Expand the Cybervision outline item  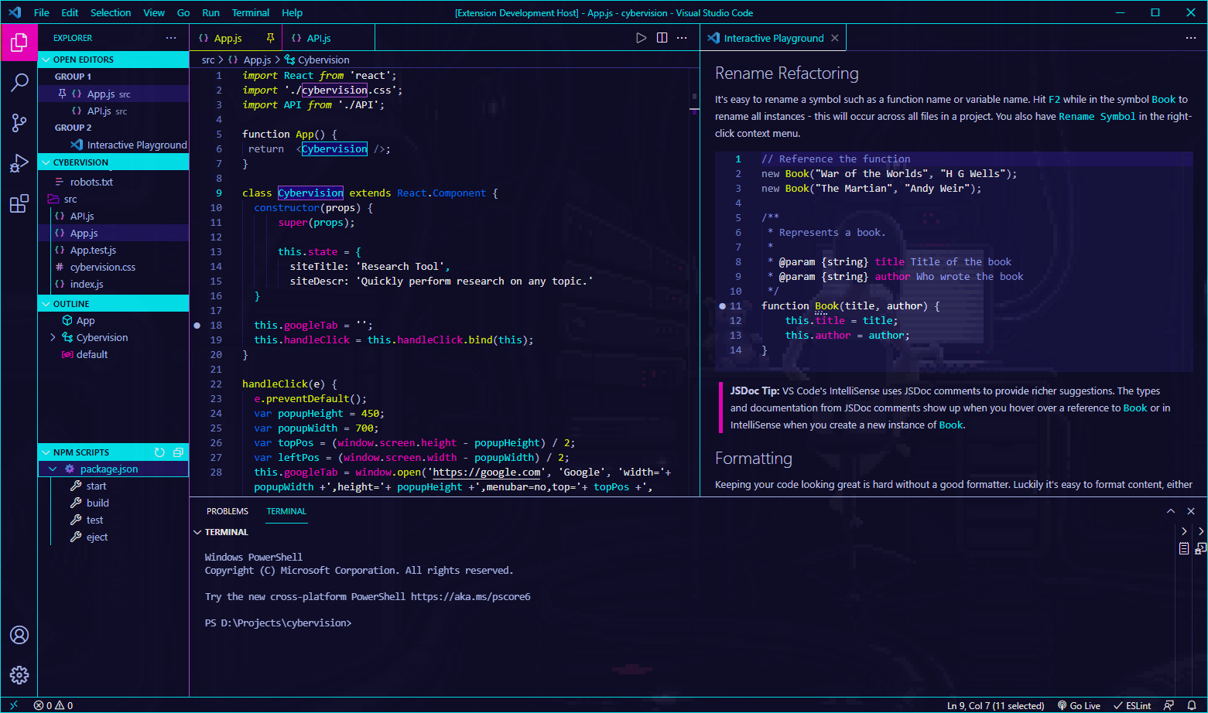tap(53, 337)
